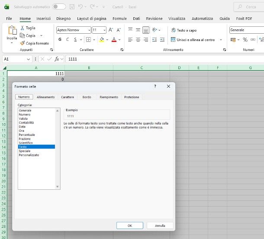
Task: Open the Allineamento dialog launcher
Action: (225, 50)
